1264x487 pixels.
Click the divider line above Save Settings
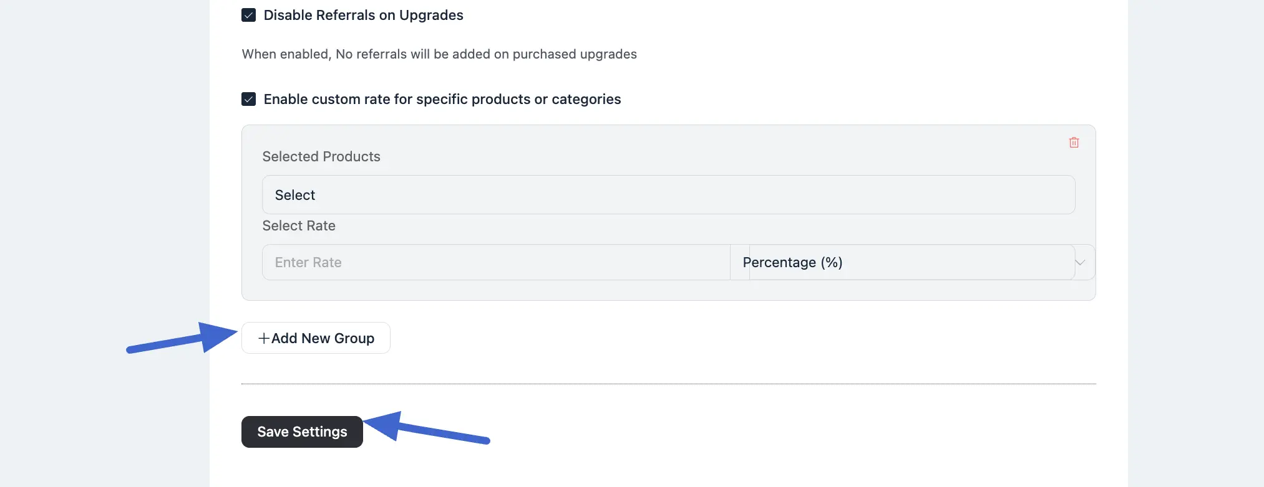pyautogui.click(x=668, y=384)
